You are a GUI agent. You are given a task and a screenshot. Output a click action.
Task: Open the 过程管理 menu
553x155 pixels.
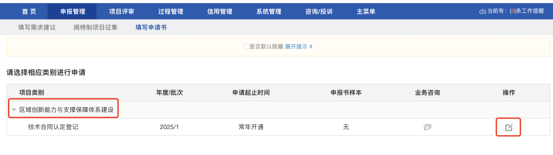(171, 12)
